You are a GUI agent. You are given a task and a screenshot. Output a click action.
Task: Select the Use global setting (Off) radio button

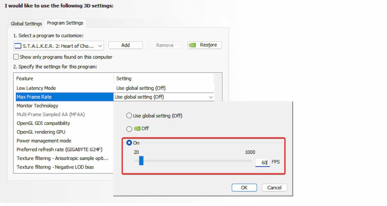tap(129, 116)
